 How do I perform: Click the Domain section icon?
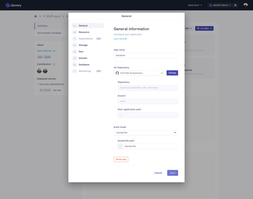pyautogui.click(x=74, y=58)
